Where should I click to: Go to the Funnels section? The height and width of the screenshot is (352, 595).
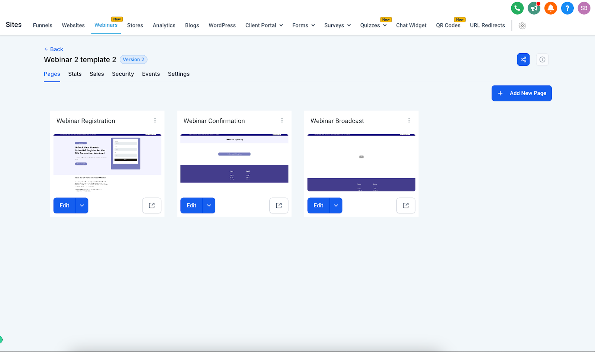coord(42,25)
